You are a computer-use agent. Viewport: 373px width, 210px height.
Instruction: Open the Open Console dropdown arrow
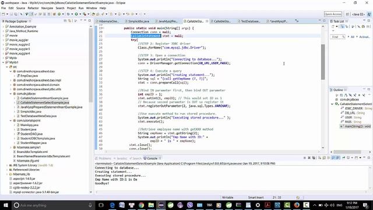pos(360,157)
